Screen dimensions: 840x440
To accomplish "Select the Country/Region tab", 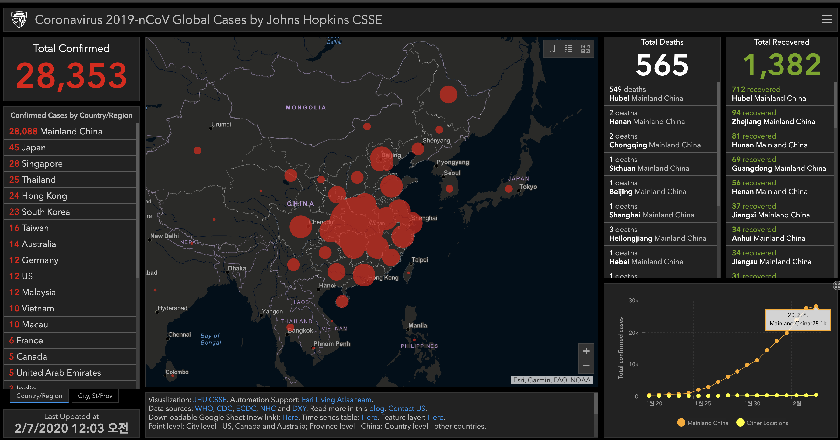I will pyautogui.click(x=39, y=396).
